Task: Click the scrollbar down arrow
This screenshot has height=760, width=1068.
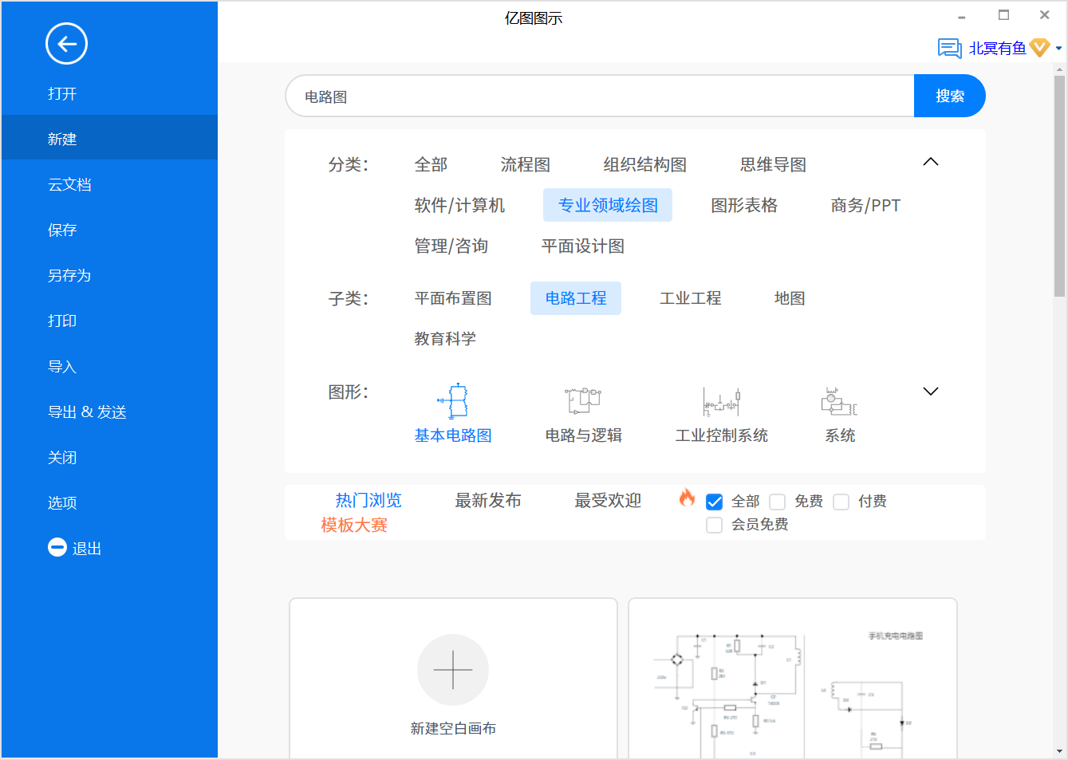Action: (x=1059, y=751)
